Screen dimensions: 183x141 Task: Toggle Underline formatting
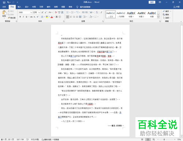pos(26,17)
